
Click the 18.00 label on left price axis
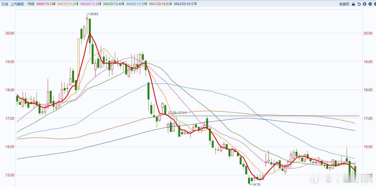(10, 90)
